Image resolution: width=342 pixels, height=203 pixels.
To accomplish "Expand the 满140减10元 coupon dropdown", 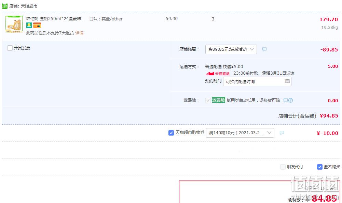I will click(x=240, y=133).
